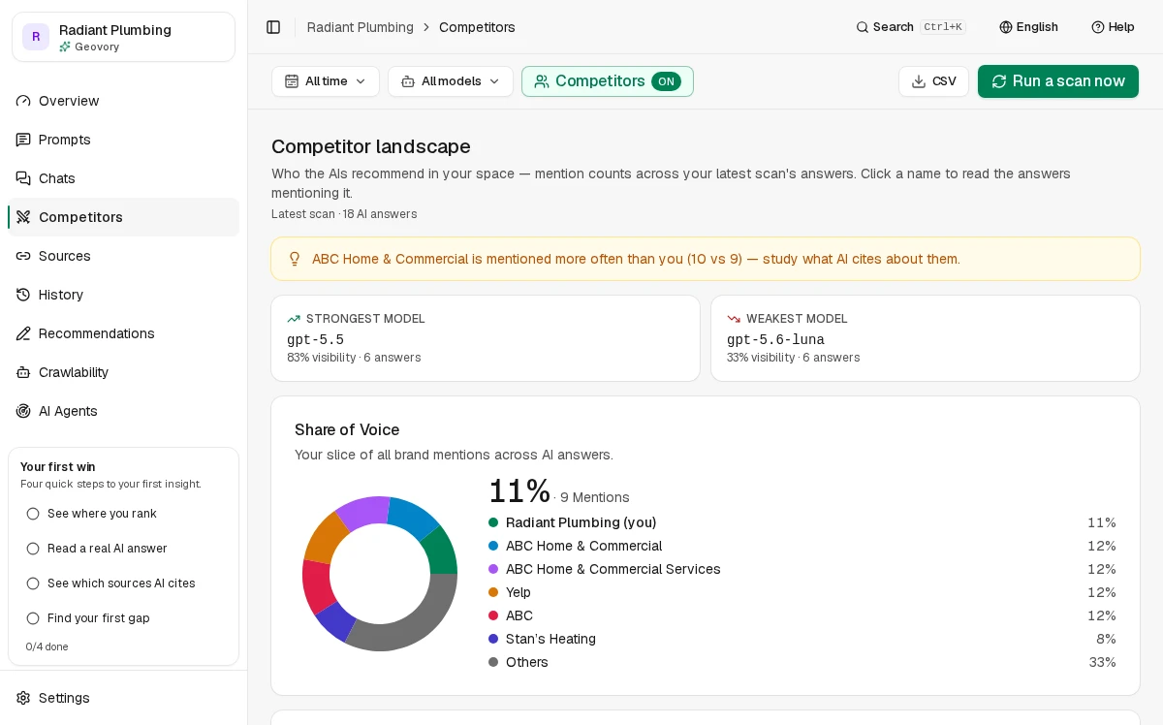This screenshot has width=1163, height=725.
Task: Open the History page
Action: (x=123, y=295)
